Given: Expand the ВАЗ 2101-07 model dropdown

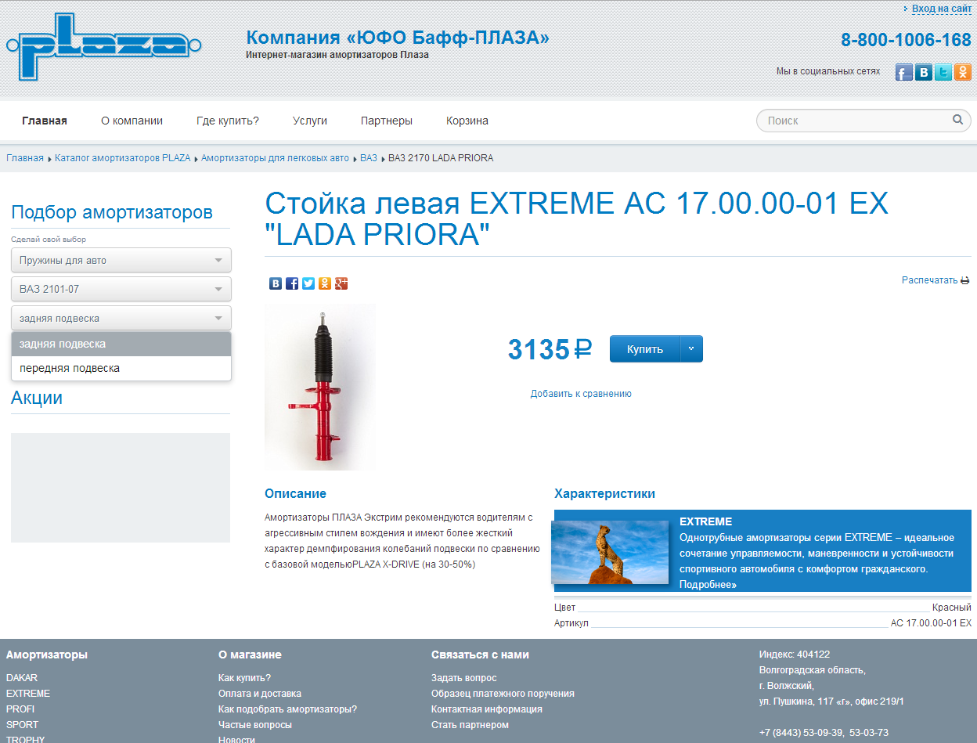Looking at the screenshot, I should click(121, 289).
